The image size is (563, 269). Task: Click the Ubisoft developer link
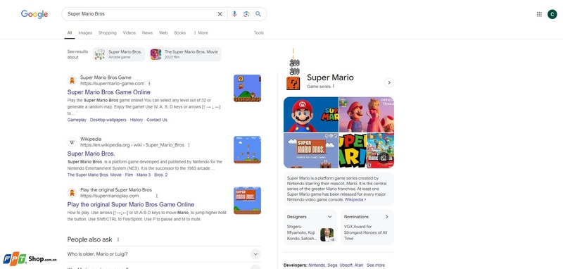(346, 265)
